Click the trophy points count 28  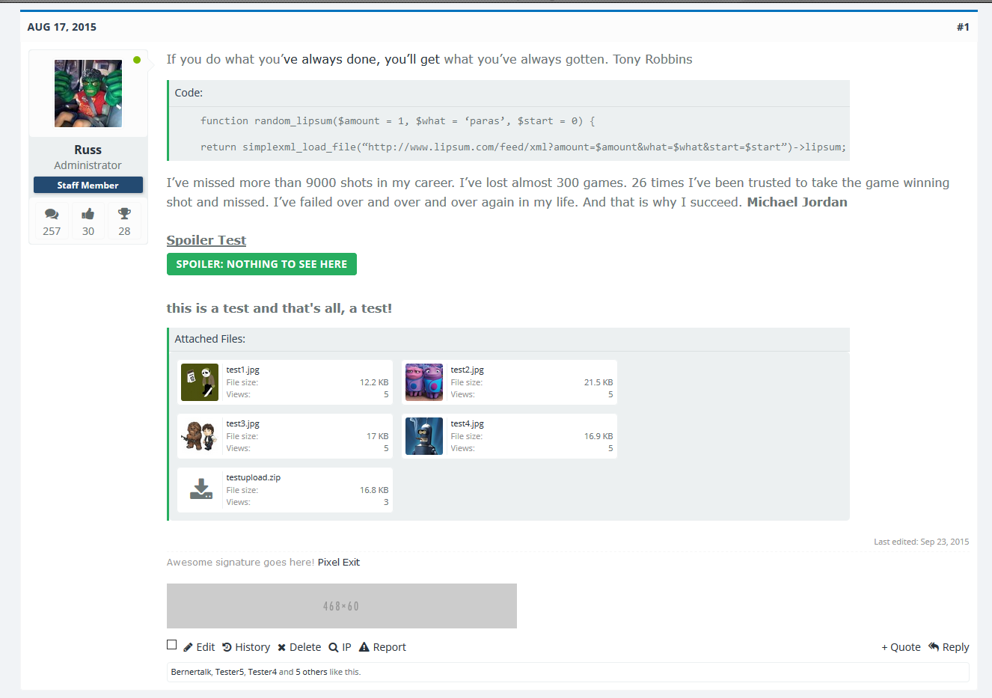click(x=124, y=231)
